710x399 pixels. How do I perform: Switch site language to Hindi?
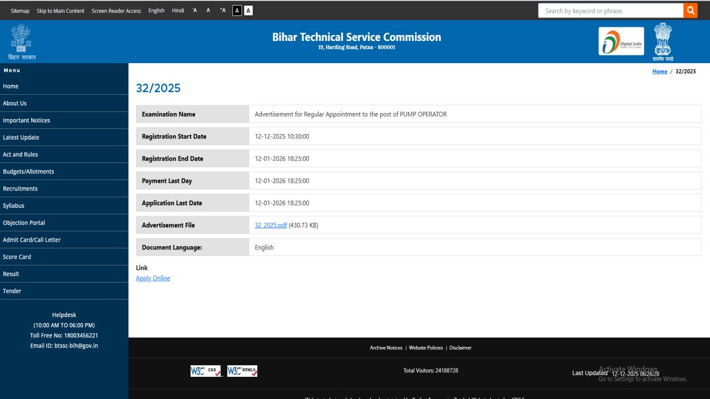[177, 10]
